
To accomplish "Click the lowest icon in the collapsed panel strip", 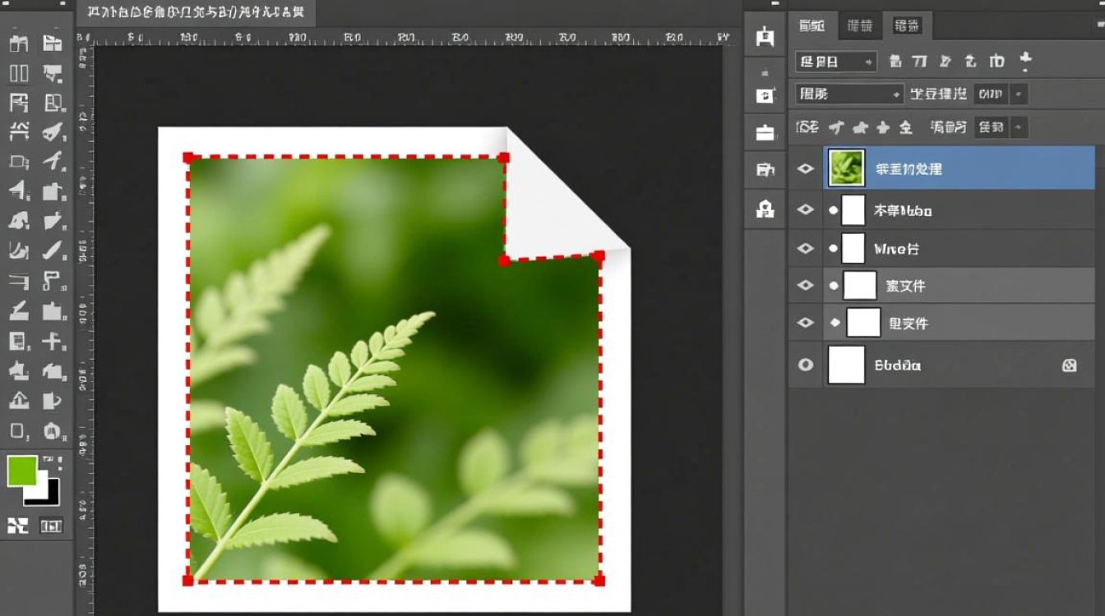I will click(x=765, y=209).
